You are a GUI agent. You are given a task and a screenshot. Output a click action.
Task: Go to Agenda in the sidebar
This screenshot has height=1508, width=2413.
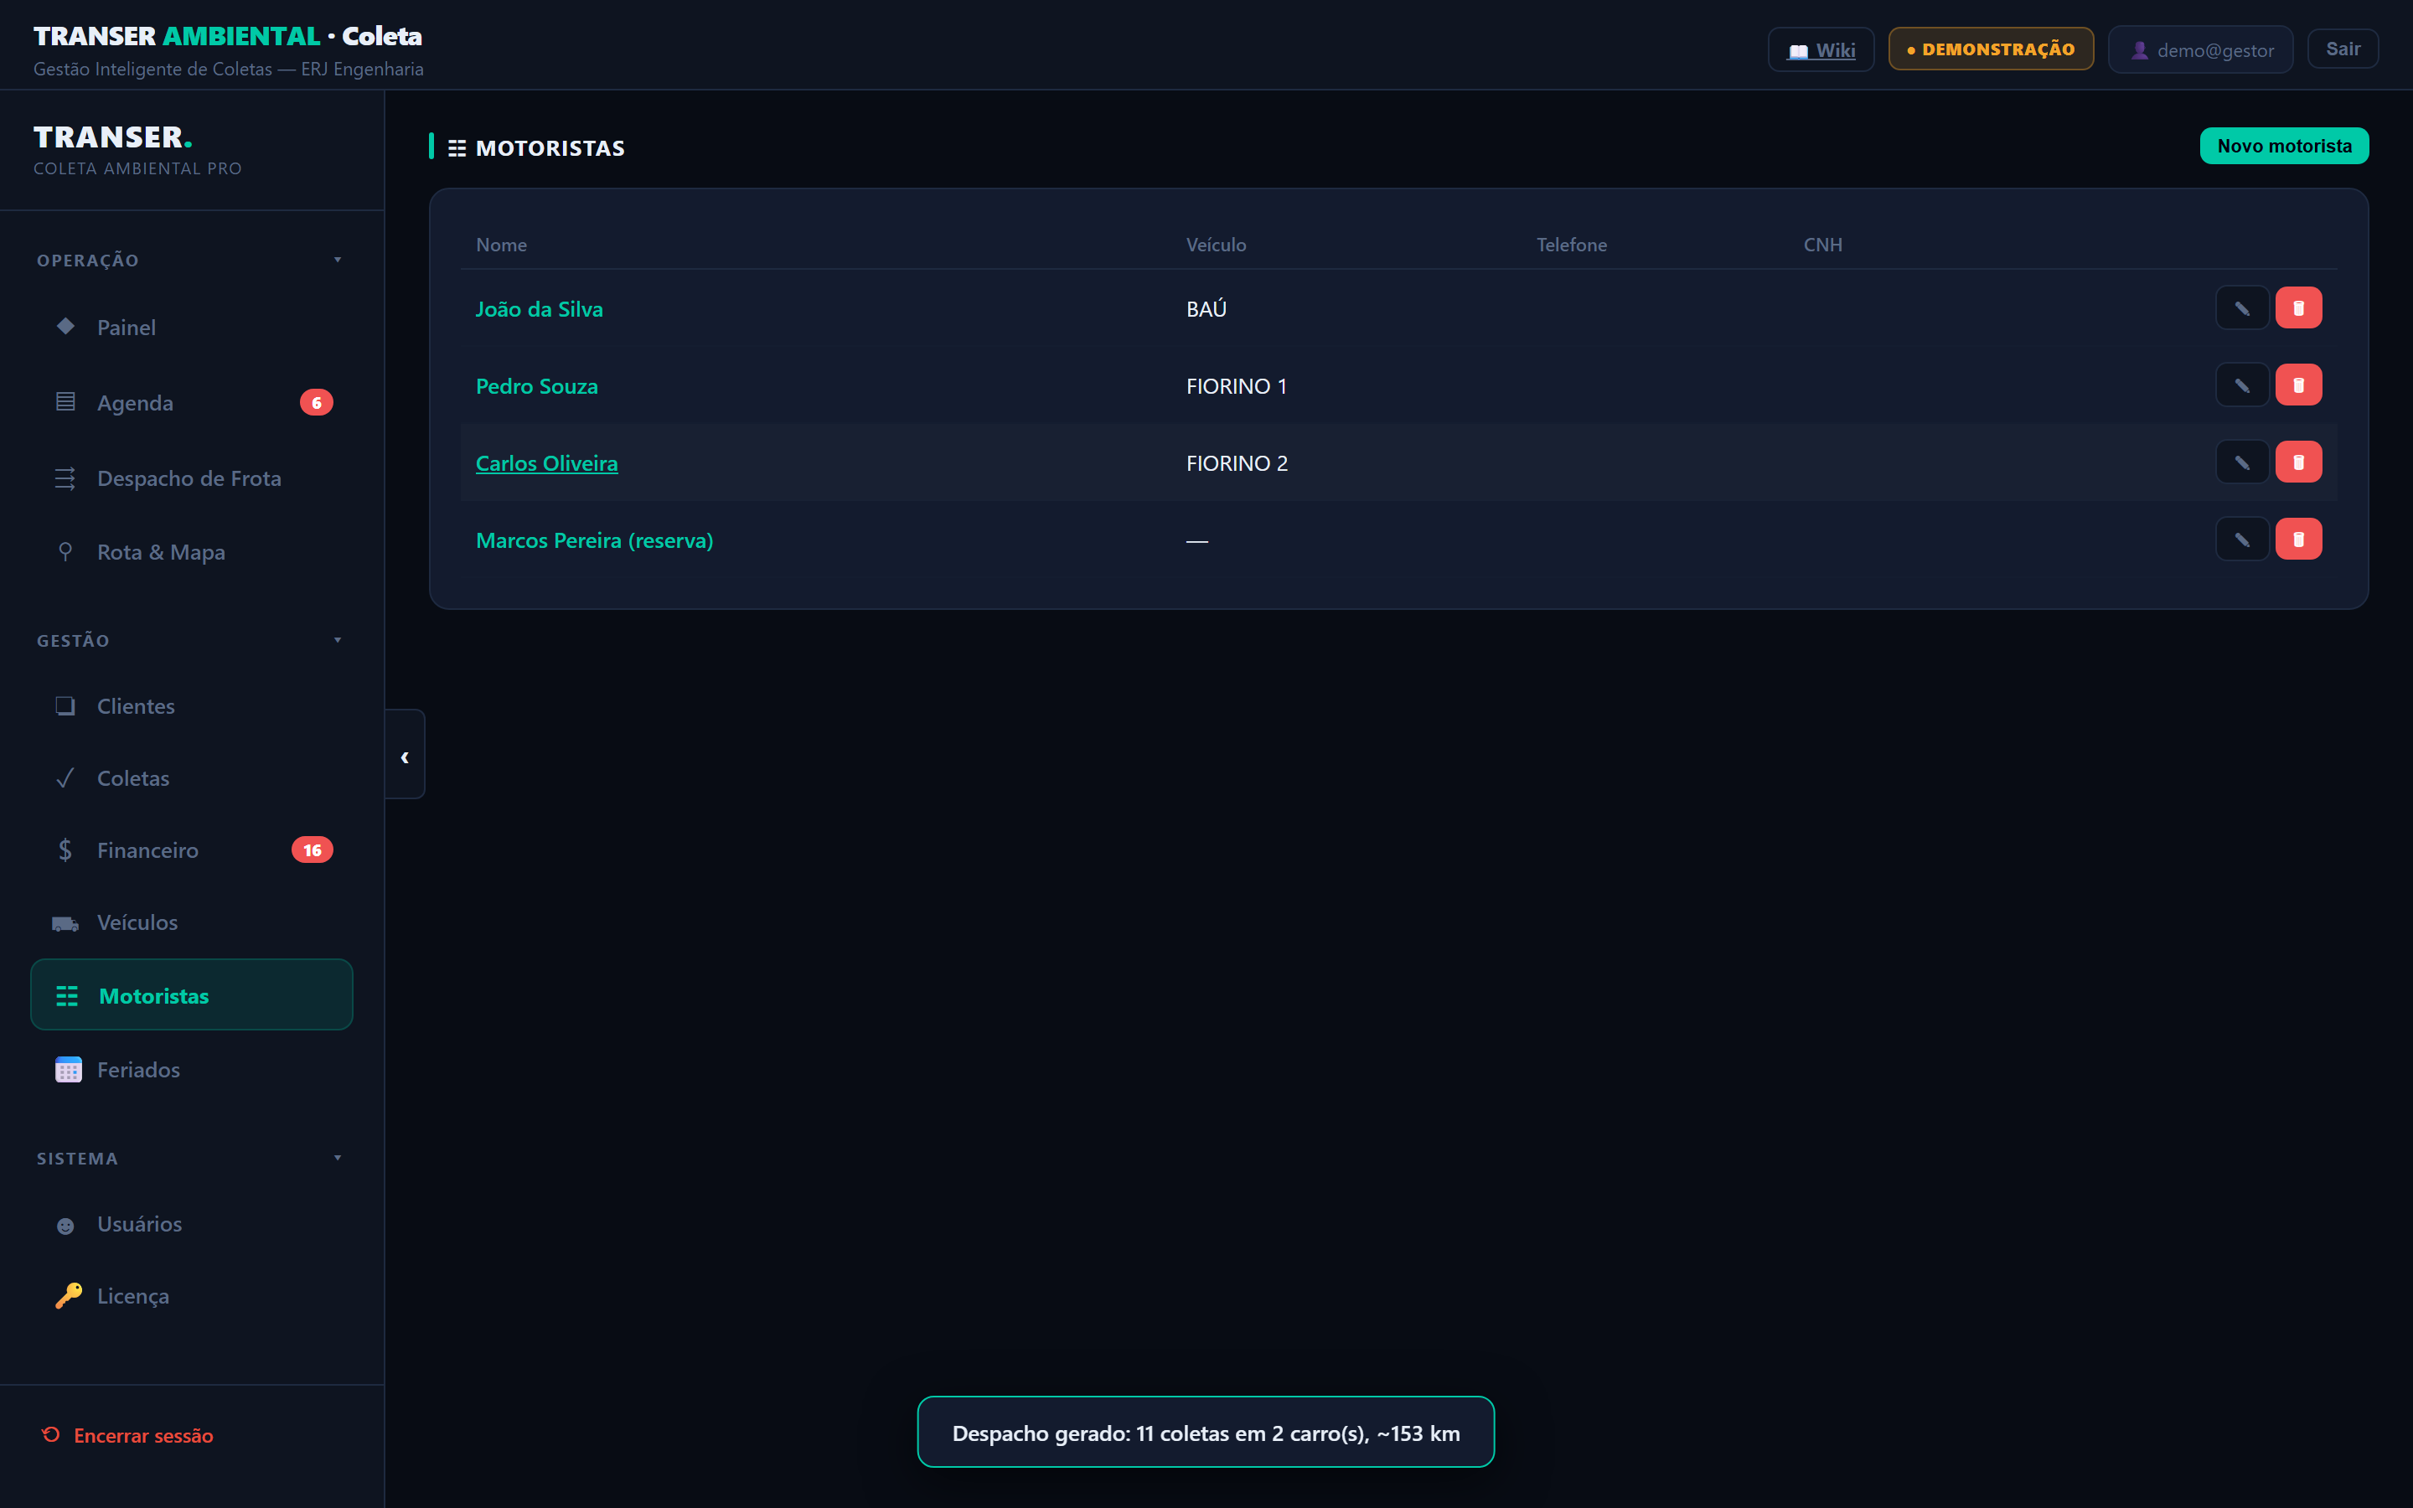click(x=191, y=403)
